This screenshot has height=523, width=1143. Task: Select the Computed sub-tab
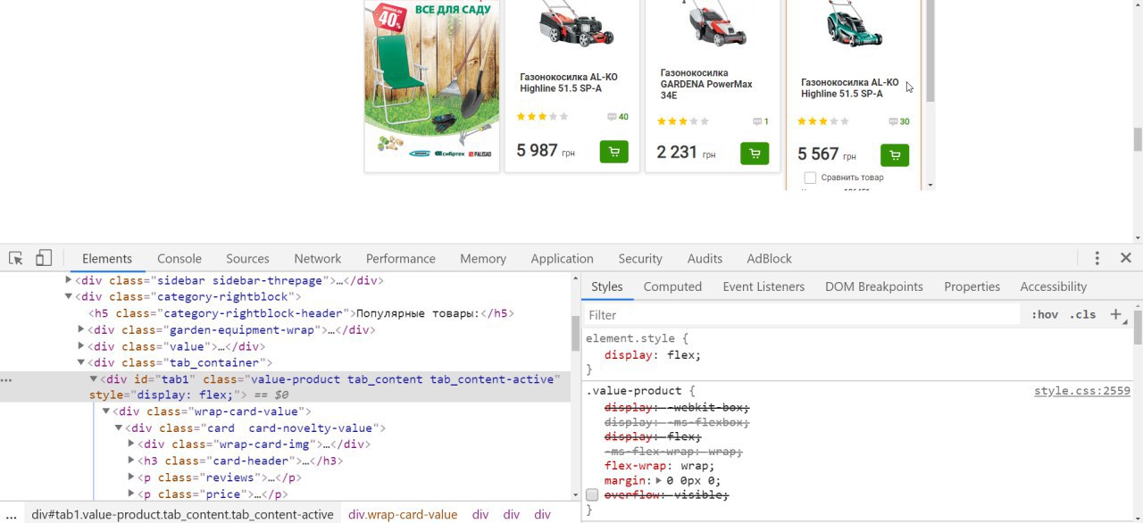pyautogui.click(x=672, y=286)
